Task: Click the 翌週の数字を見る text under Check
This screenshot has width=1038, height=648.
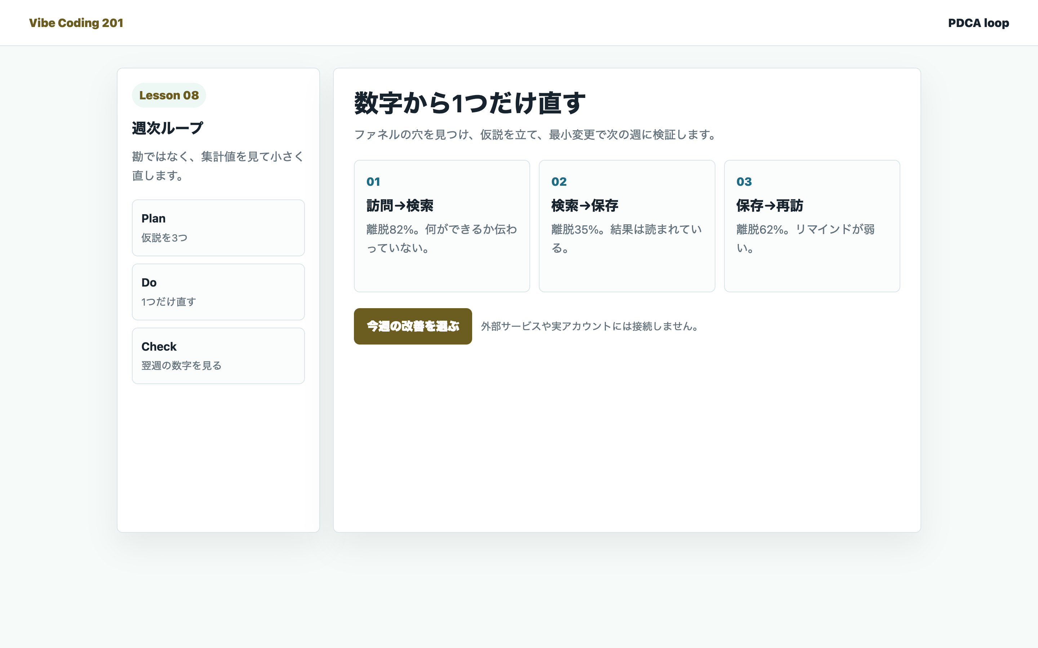Action: [181, 365]
